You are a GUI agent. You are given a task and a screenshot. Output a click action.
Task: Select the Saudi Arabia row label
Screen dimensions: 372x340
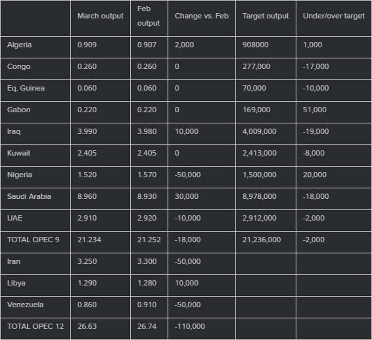click(x=29, y=196)
